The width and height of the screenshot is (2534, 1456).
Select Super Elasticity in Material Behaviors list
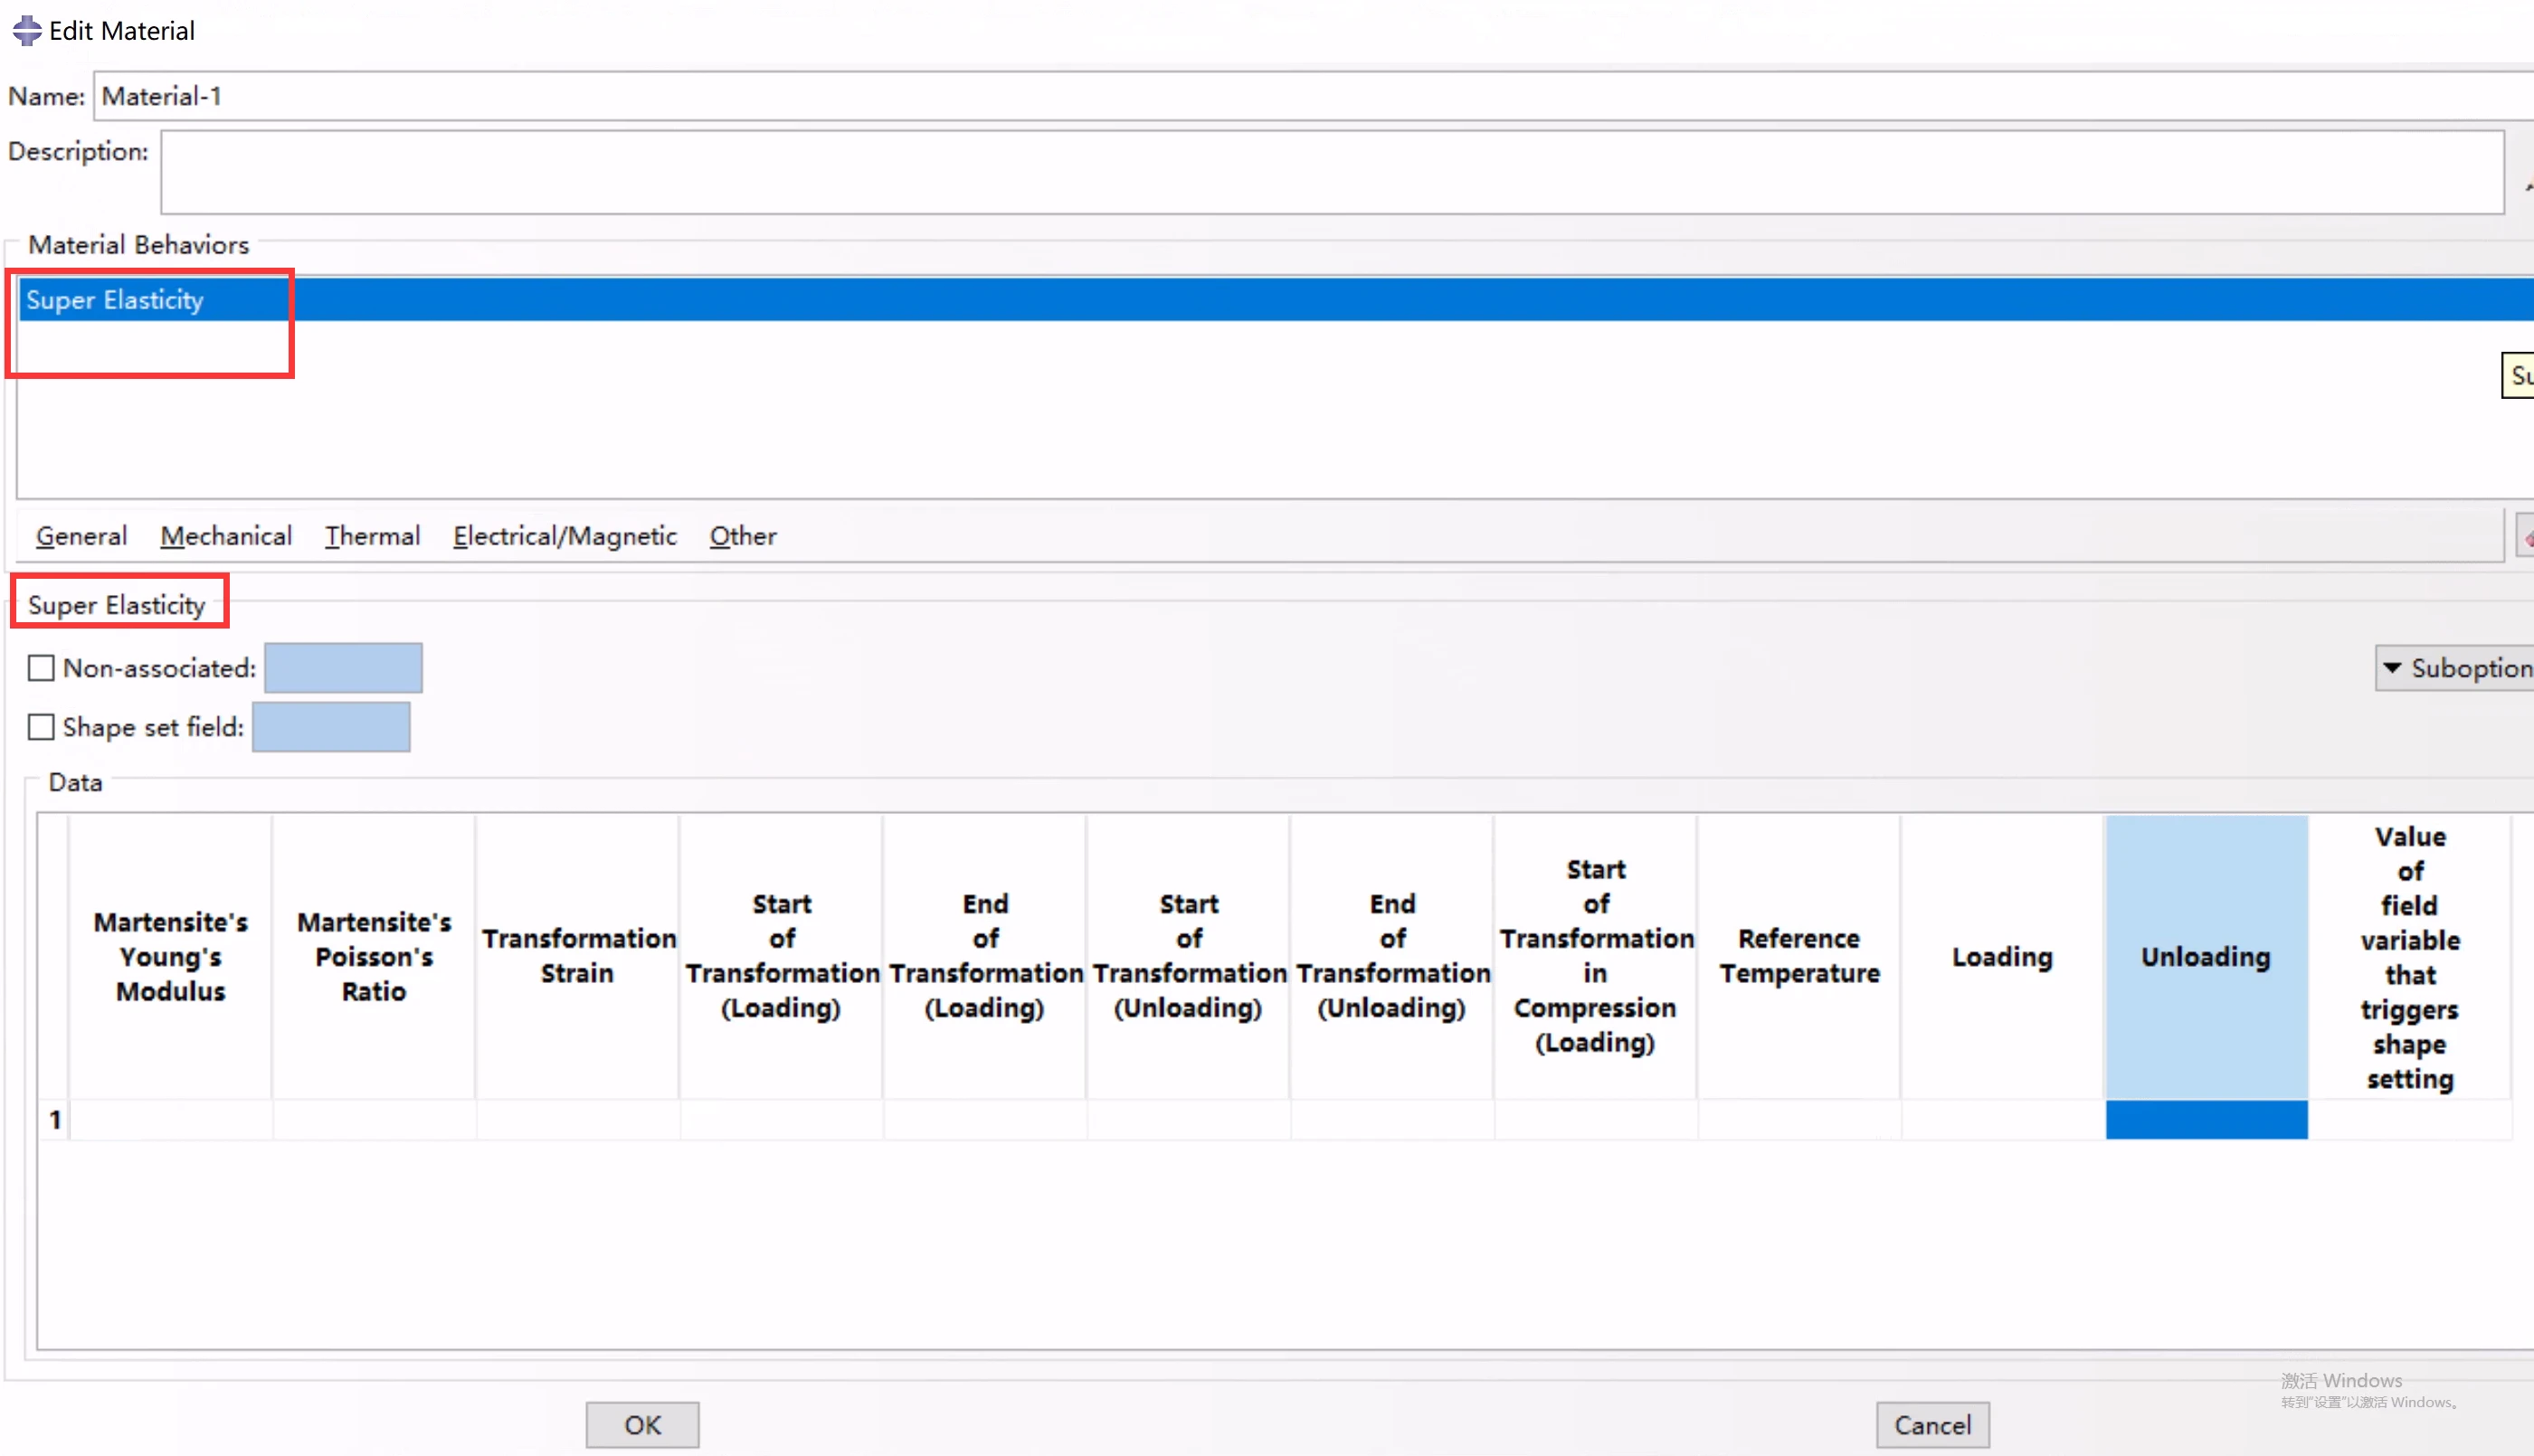pyautogui.click(x=1276, y=300)
